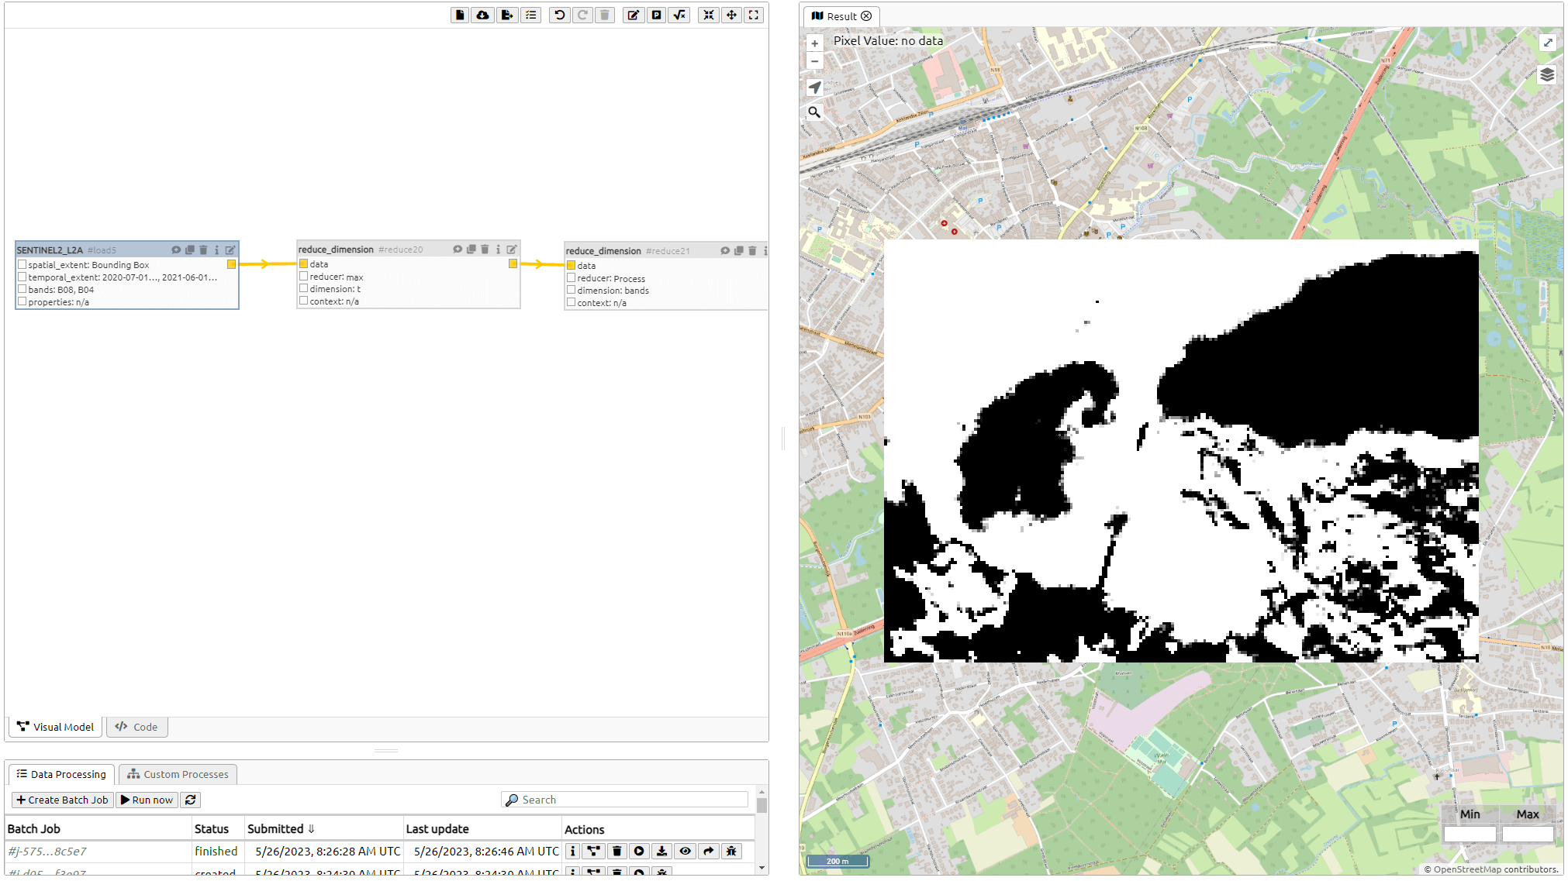The height and width of the screenshot is (881, 1568).
Task: Expand map to fullscreen arrow icon
Action: [1548, 43]
